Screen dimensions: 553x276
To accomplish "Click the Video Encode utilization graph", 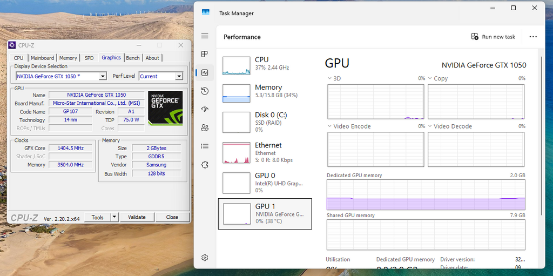I will tap(376, 149).
